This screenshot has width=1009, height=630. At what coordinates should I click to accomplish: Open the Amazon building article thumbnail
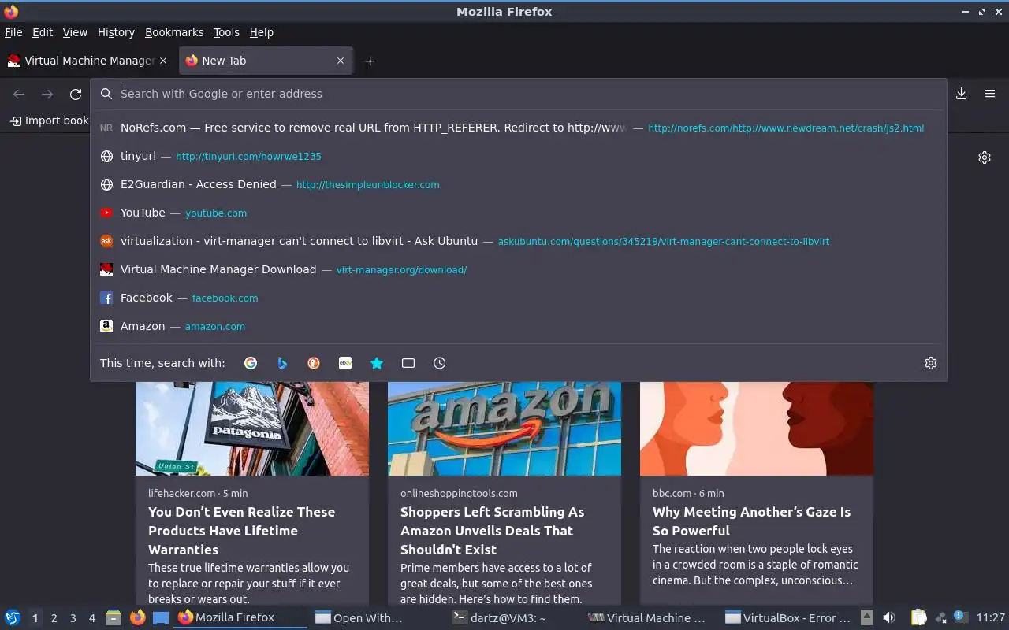pyautogui.click(x=504, y=428)
